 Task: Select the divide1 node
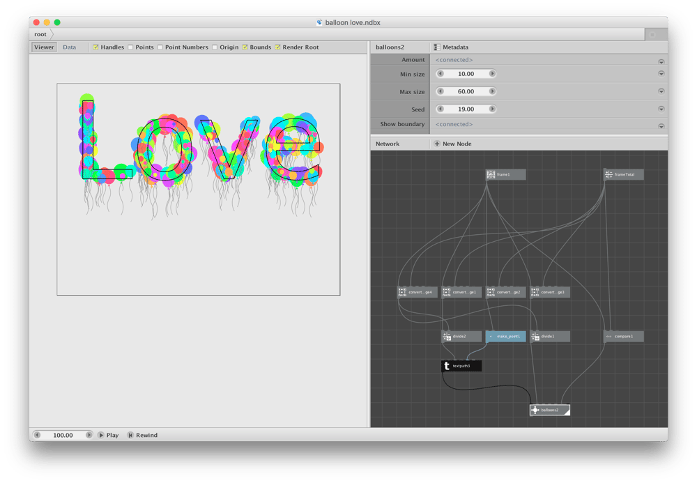click(x=550, y=337)
